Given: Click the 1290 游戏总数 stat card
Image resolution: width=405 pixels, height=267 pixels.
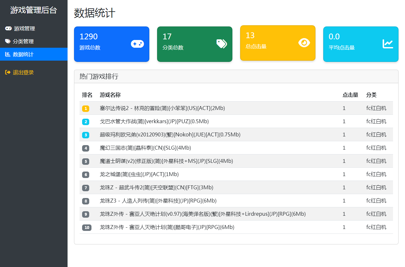Looking at the screenshot, I should pos(112,44).
